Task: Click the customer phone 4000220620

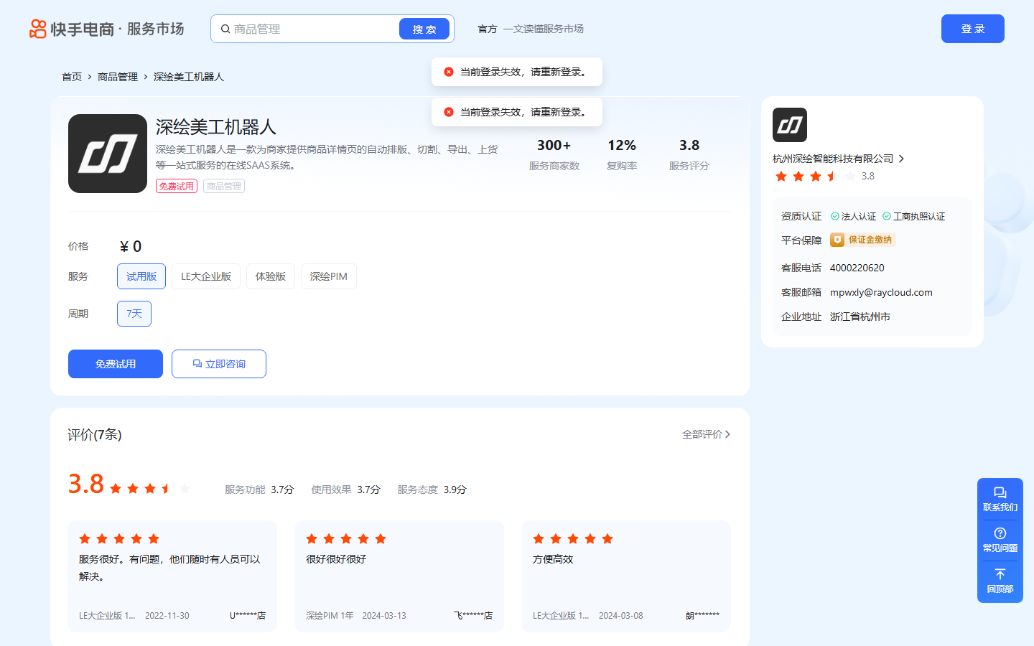Action: click(x=857, y=268)
